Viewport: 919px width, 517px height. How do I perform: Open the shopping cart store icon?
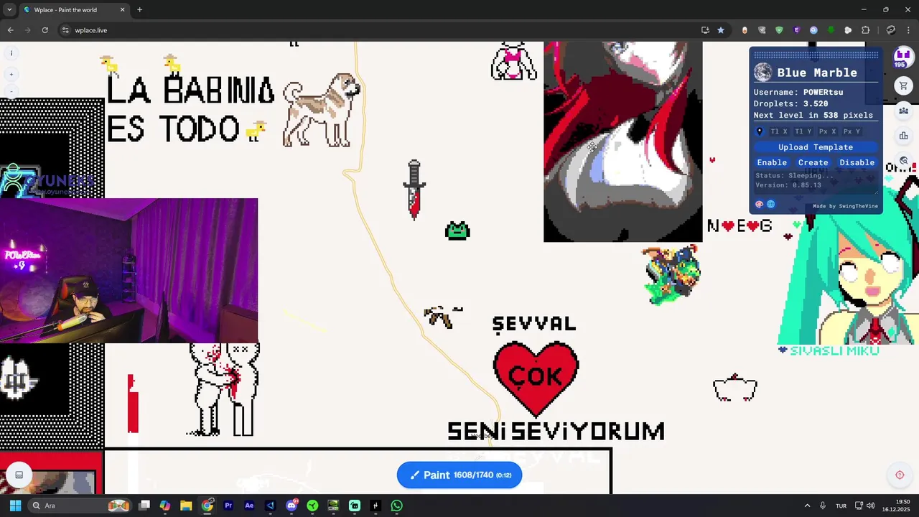[903, 86]
